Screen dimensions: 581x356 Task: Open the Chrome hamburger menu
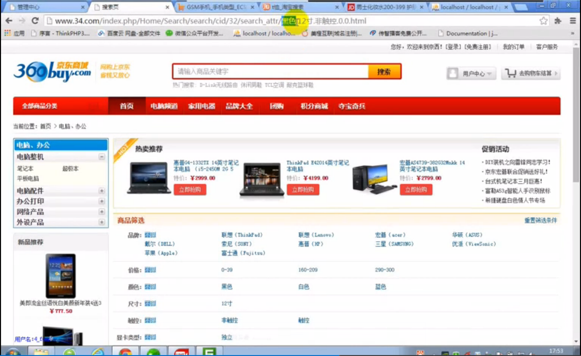(x=573, y=21)
